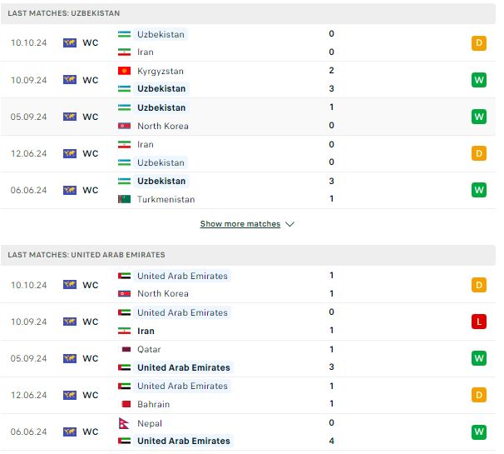This screenshot has width=504, height=454.
Task: Click the WC competition icon for UAE 06.06.24 match
Action: pyautogui.click(x=70, y=432)
